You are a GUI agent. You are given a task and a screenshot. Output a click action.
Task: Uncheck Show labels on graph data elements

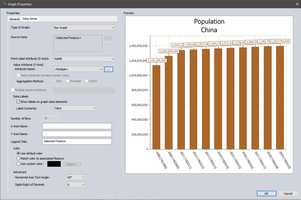pyautogui.click(x=18, y=101)
